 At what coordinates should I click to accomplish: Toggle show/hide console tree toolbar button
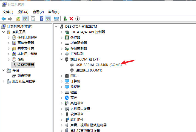pos(25,19)
